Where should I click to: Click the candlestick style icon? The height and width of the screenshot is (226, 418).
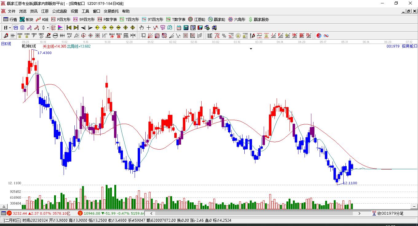43,28
